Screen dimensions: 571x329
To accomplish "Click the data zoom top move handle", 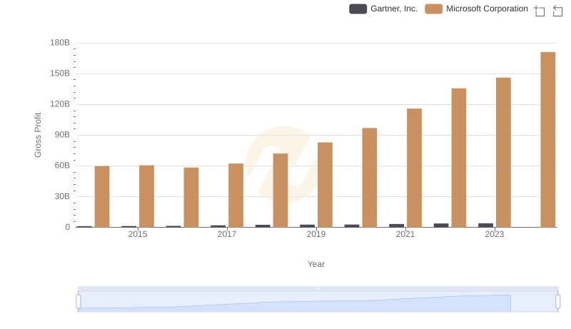I will (x=318, y=288).
